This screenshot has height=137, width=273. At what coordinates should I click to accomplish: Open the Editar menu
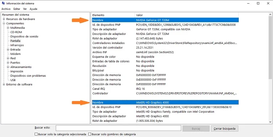click(17, 9)
